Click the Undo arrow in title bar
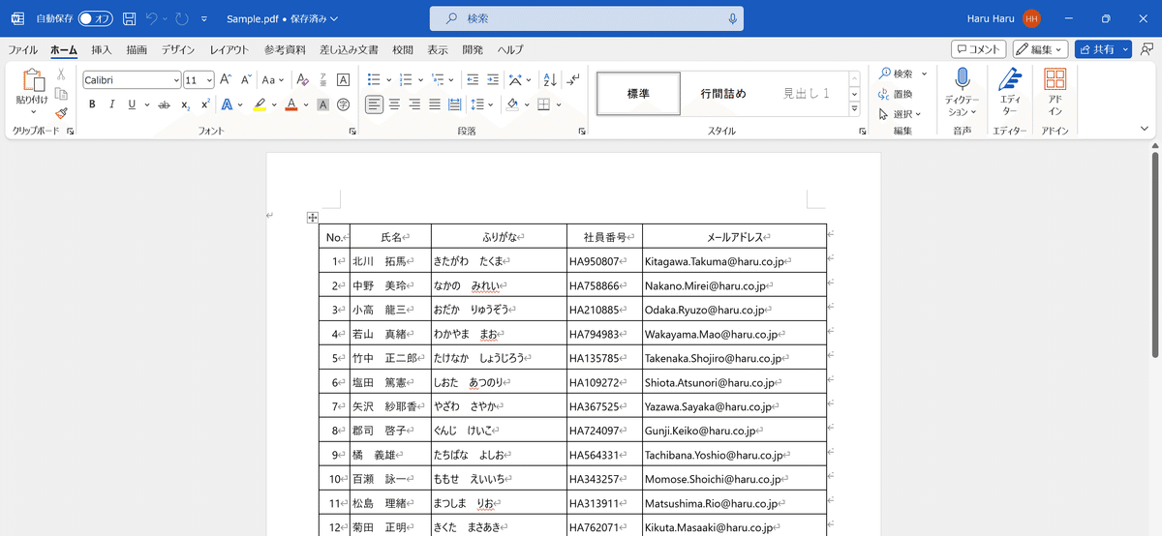This screenshot has height=536, width=1162. click(152, 18)
